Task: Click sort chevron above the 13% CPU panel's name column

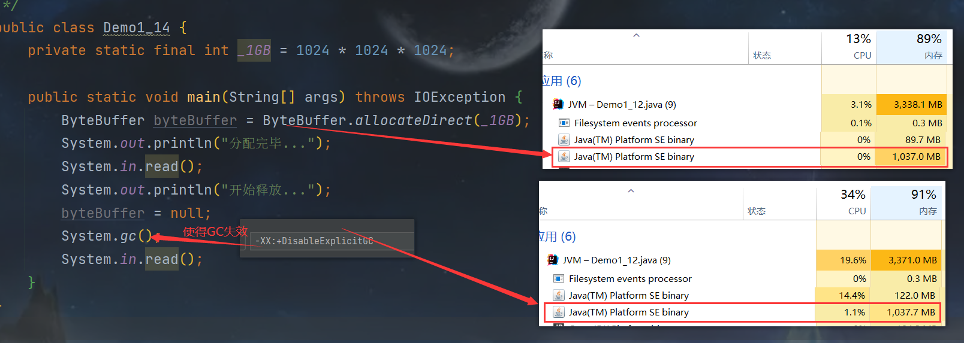Action: 637,35
